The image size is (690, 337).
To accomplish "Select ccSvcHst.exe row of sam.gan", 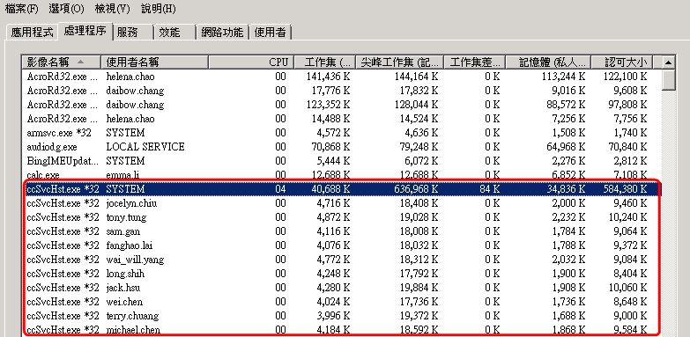I will (x=341, y=231).
